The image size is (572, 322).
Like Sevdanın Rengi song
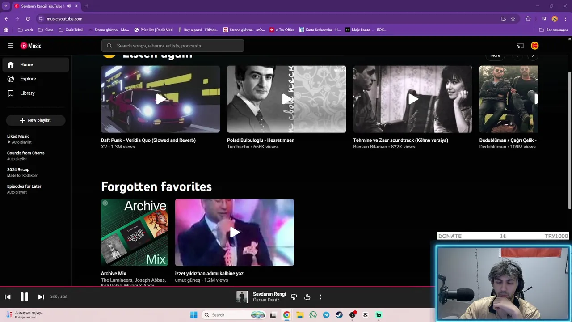click(307, 297)
